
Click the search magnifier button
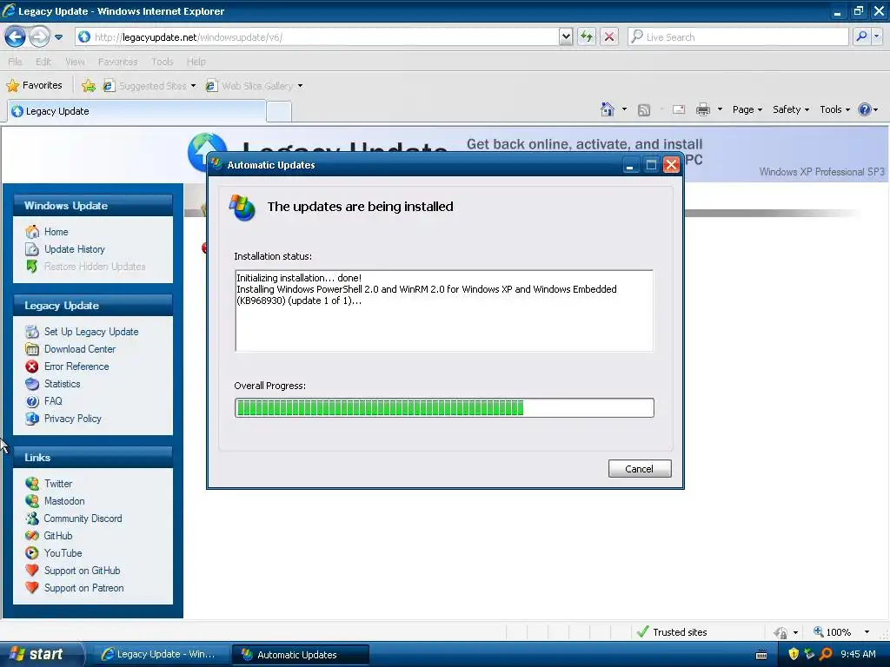(x=861, y=36)
